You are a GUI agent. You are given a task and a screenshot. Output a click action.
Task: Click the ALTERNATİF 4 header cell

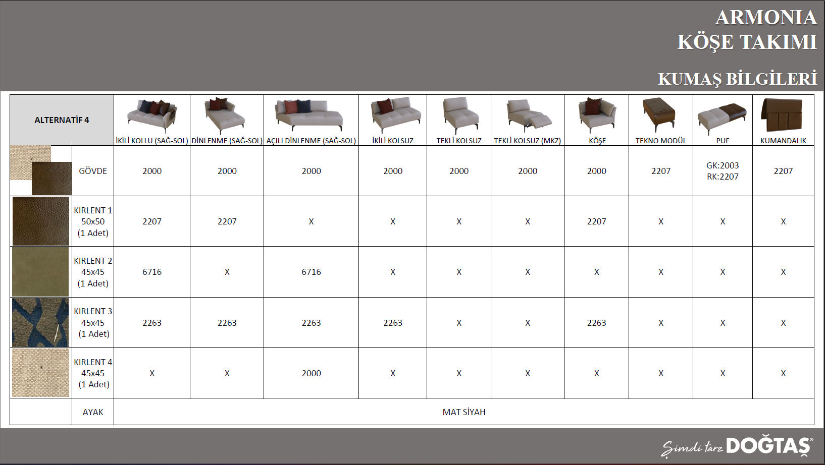[x=62, y=120]
